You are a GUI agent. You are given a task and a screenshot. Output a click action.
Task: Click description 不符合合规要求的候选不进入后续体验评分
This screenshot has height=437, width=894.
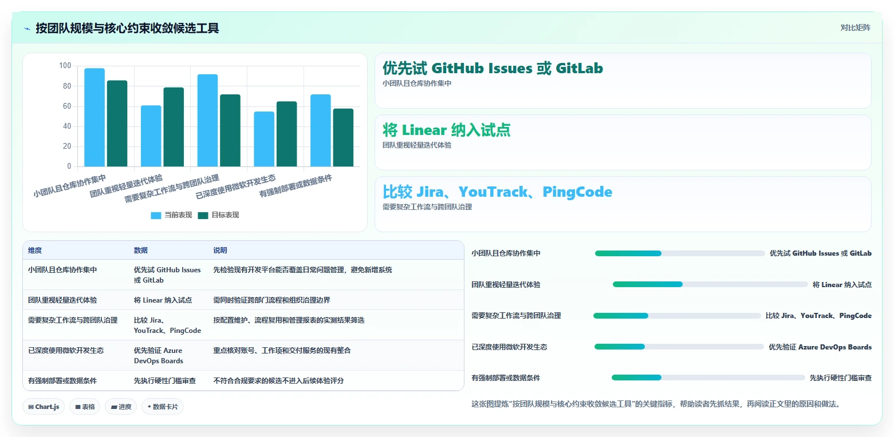[x=279, y=380]
